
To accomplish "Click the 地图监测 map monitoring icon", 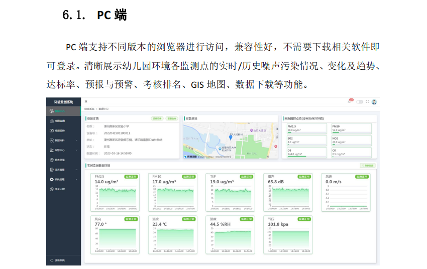I will click(x=52, y=121).
